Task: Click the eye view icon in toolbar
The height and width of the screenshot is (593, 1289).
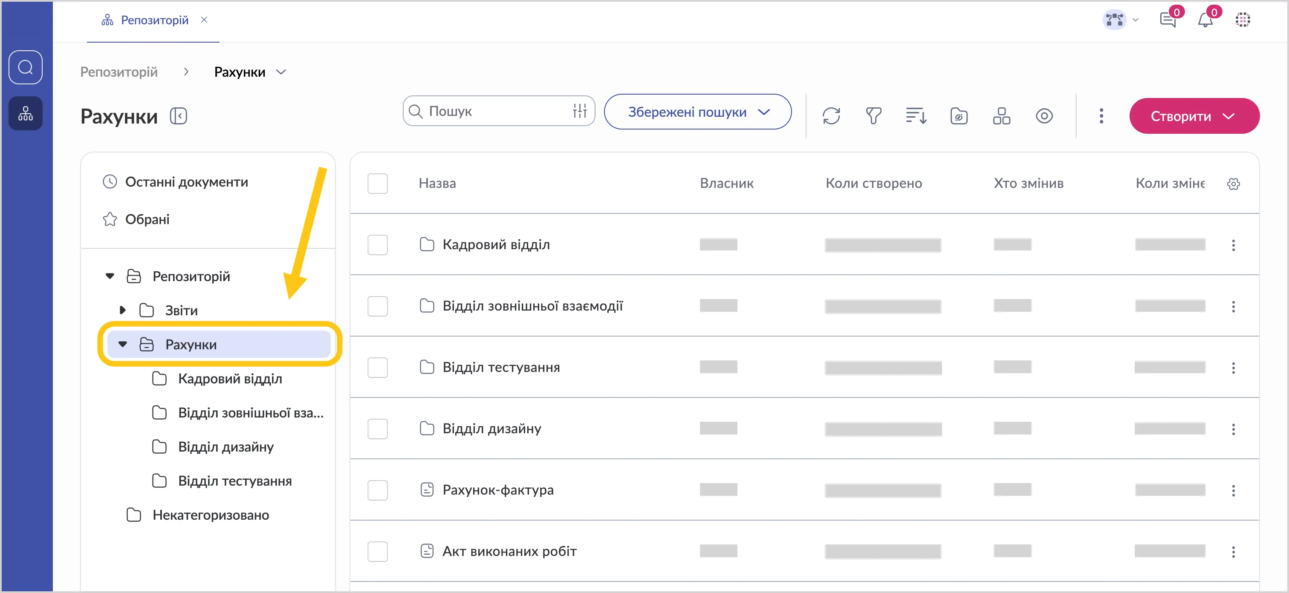Action: tap(1044, 116)
